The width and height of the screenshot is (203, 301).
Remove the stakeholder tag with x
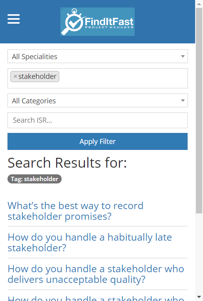[x=15, y=77]
